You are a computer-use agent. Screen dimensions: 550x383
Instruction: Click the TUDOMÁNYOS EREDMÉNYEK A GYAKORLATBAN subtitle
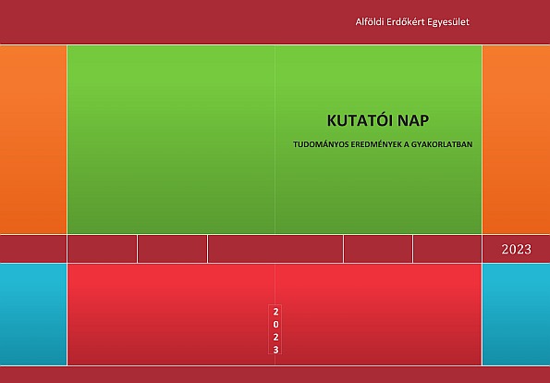[x=383, y=144]
